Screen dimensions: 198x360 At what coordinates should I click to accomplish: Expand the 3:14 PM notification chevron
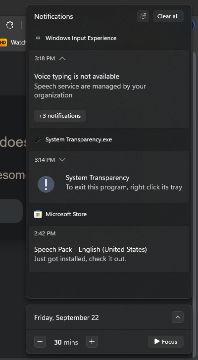(x=62, y=160)
